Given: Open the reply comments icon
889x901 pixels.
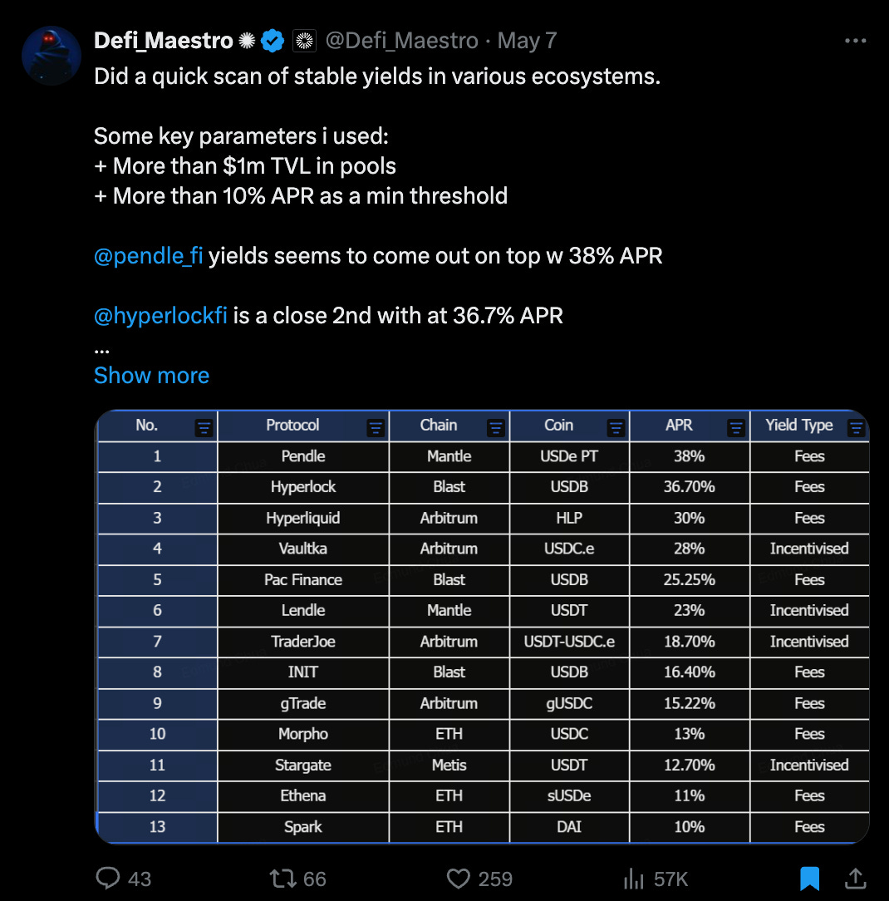Looking at the screenshot, I should pyautogui.click(x=108, y=878).
